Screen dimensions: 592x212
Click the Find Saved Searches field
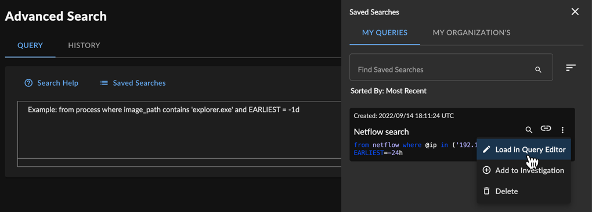(x=451, y=67)
